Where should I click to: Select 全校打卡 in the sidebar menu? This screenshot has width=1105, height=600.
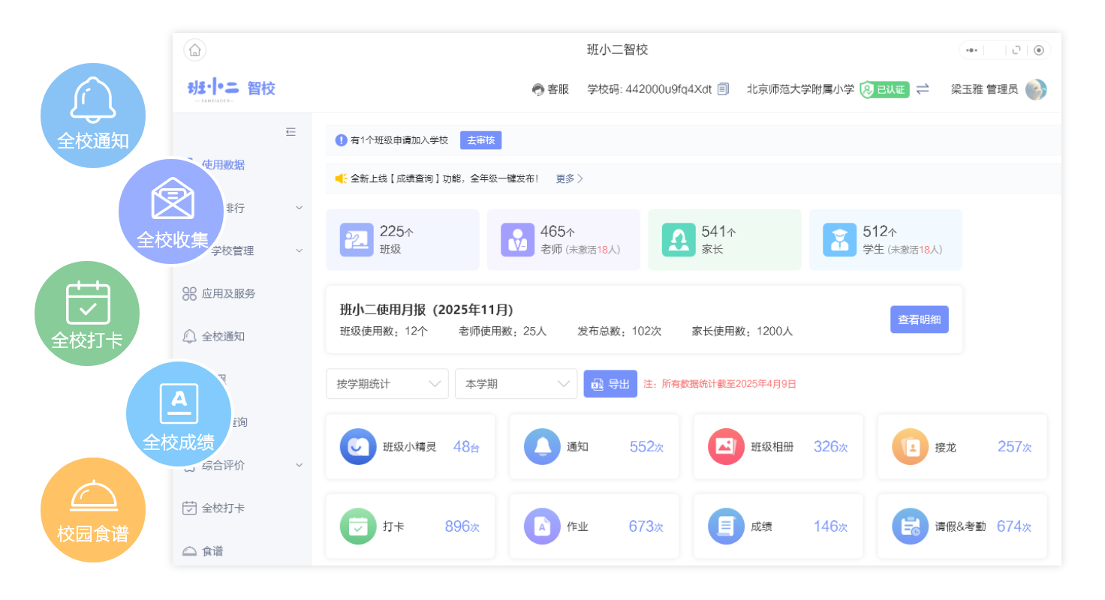222,508
